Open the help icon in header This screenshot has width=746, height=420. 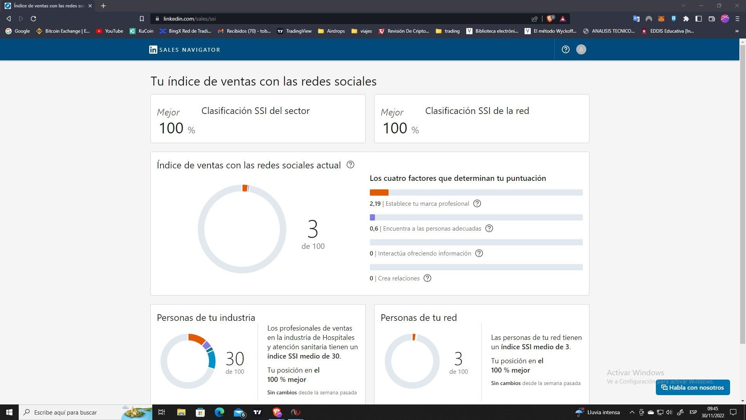coord(565,49)
